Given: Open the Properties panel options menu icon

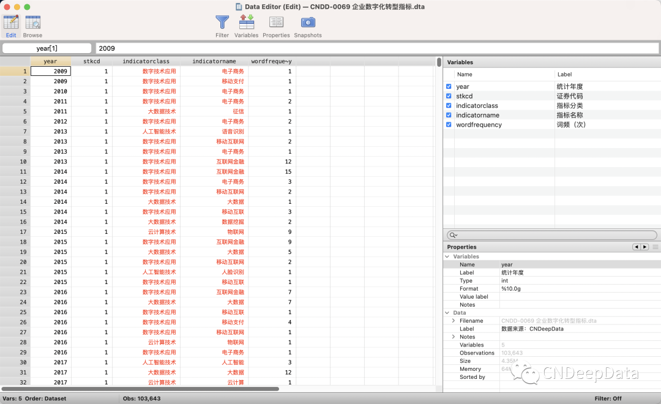Looking at the screenshot, I should click(x=655, y=247).
